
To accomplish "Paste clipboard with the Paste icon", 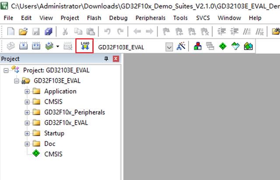I will (91, 31).
